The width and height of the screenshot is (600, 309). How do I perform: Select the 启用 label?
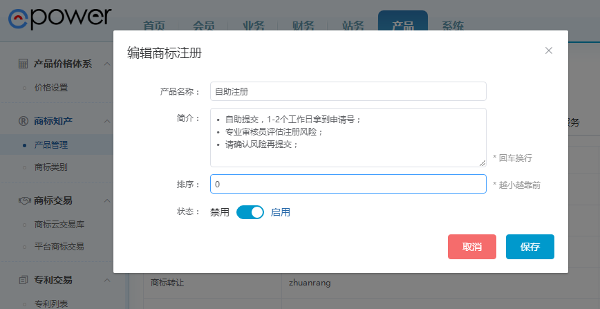click(280, 212)
